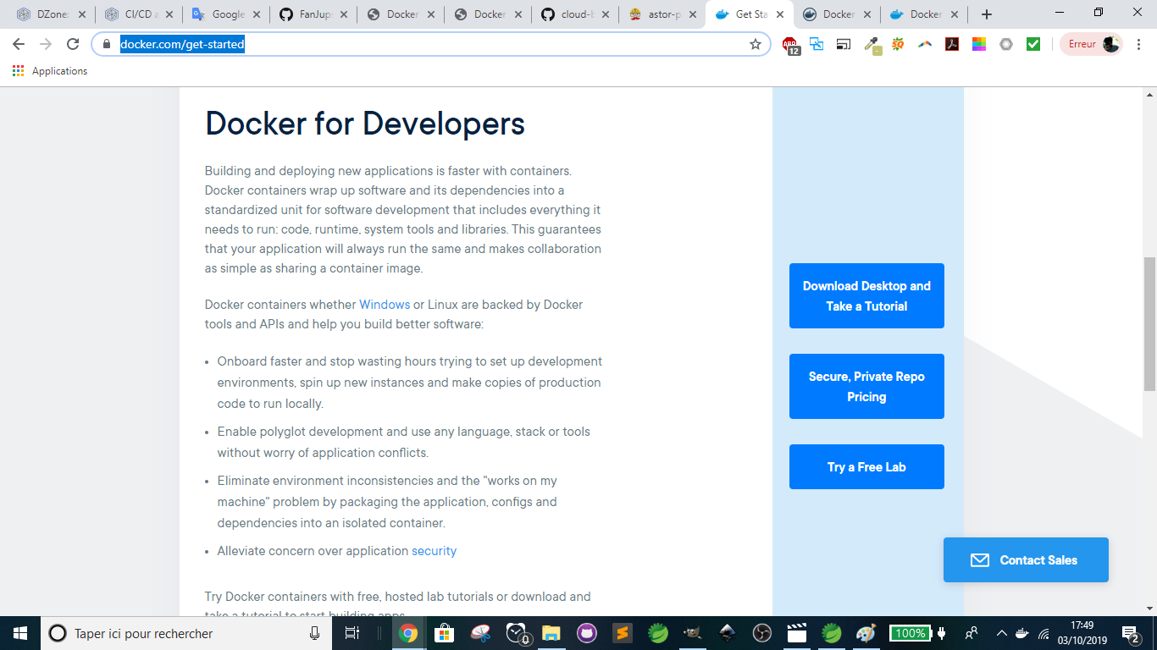This screenshot has height=650, width=1157.
Task: View site info via the lock icon
Action: (107, 44)
